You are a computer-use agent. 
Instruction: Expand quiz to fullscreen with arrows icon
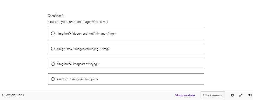click(241, 95)
